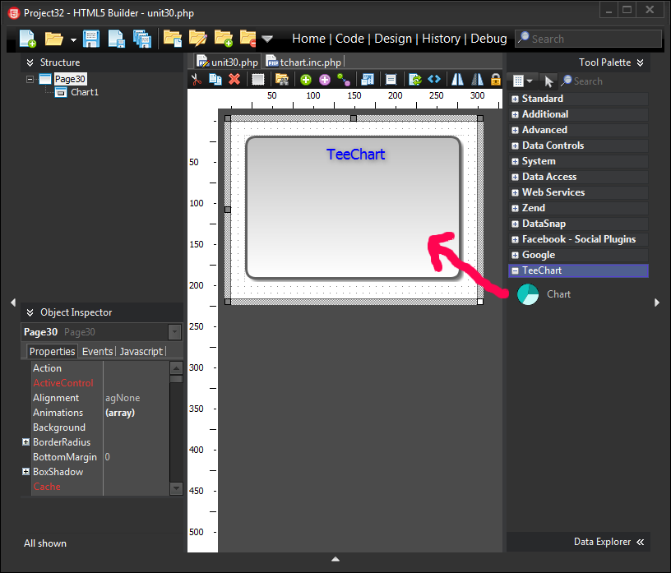This screenshot has width=671, height=573.
Task: Select Page30 in the Structure tree
Action: [70, 79]
